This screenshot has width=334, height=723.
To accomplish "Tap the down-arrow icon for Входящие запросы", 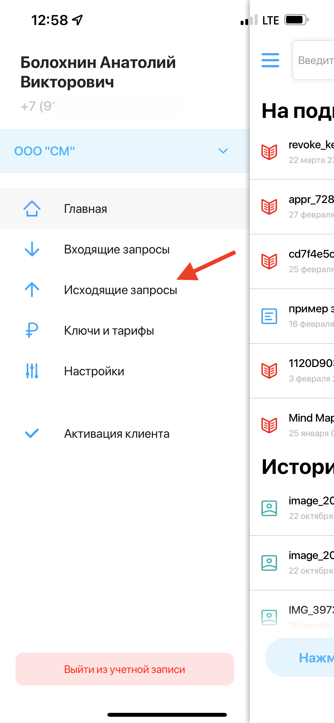I will point(32,249).
